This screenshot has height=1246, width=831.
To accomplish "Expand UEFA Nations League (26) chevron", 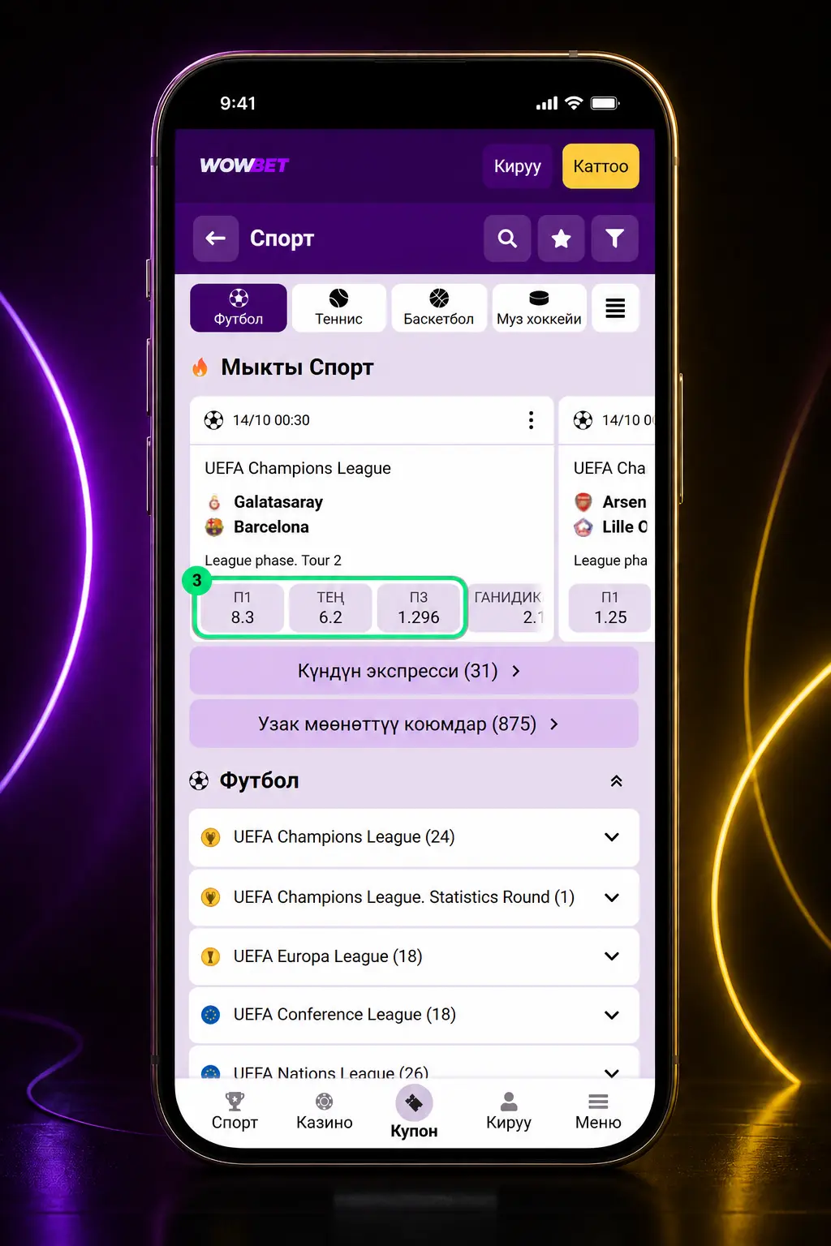I will [612, 1072].
